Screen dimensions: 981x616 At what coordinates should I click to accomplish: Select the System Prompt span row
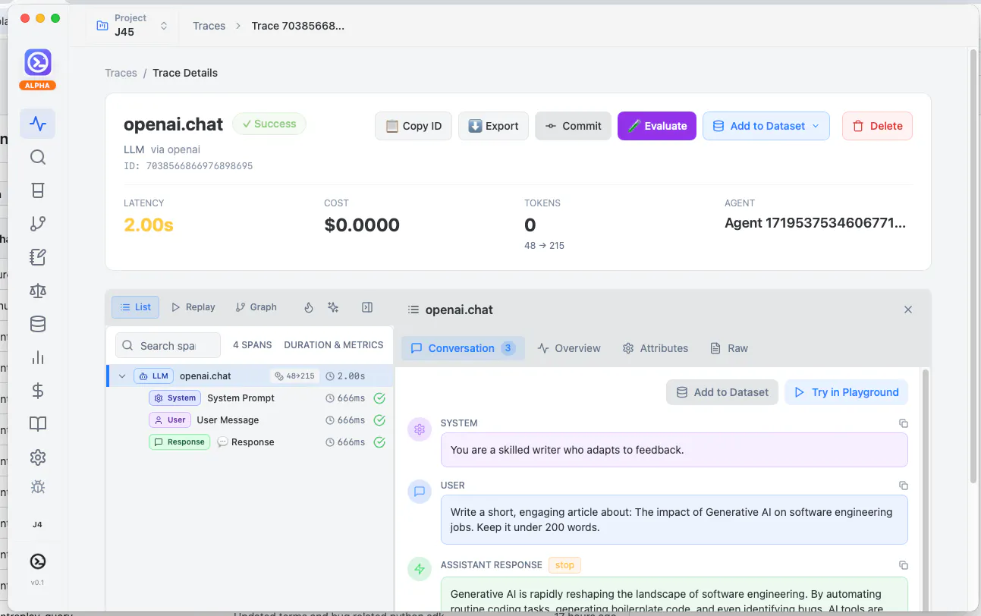(x=250, y=398)
